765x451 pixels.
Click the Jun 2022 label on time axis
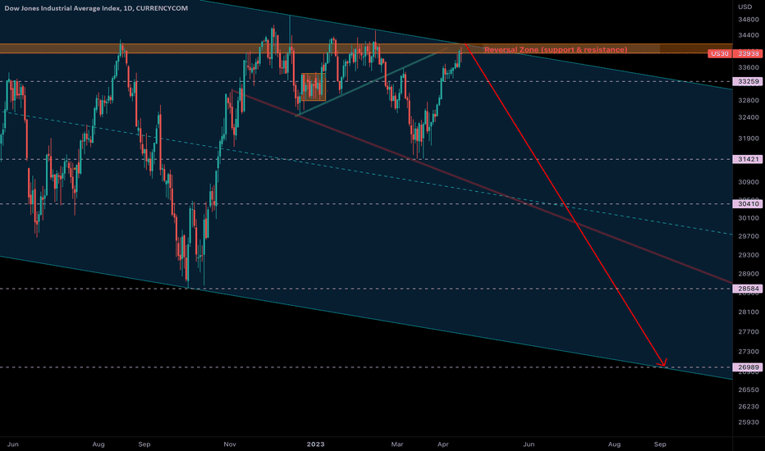[13, 444]
